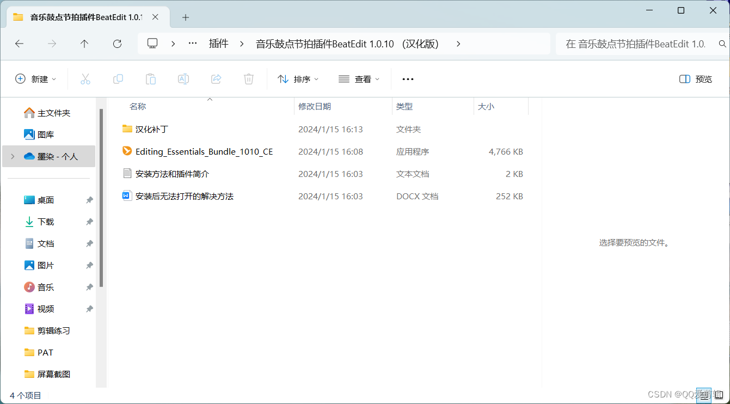Click the 4 个项目 status text
Viewport: 730px width, 404px height.
click(26, 396)
